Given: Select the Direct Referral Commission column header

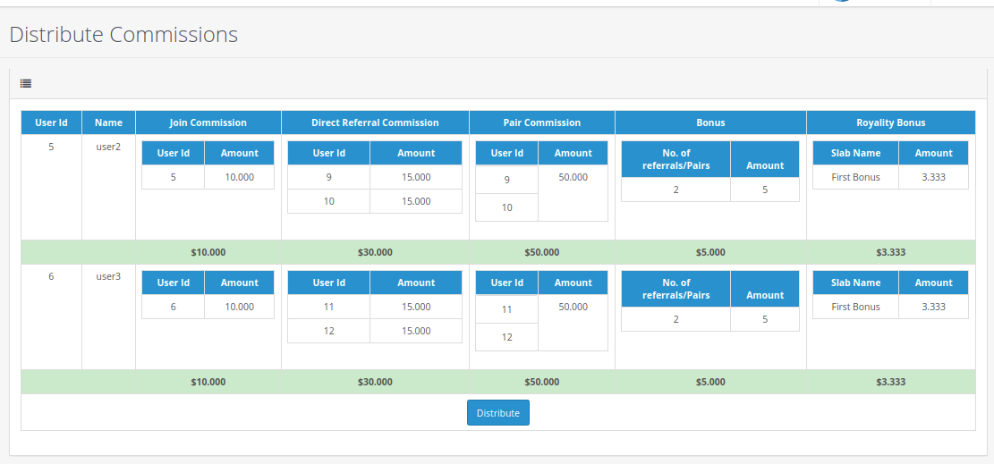Looking at the screenshot, I should point(375,122).
